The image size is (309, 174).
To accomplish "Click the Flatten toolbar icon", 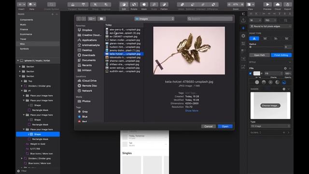I will (x=164, y=4).
